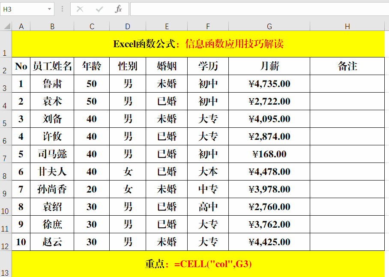The width and height of the screenshot is (389, 277).
Task: Click the title cell 'Excel函数公式'
Action: coord(198,44)
